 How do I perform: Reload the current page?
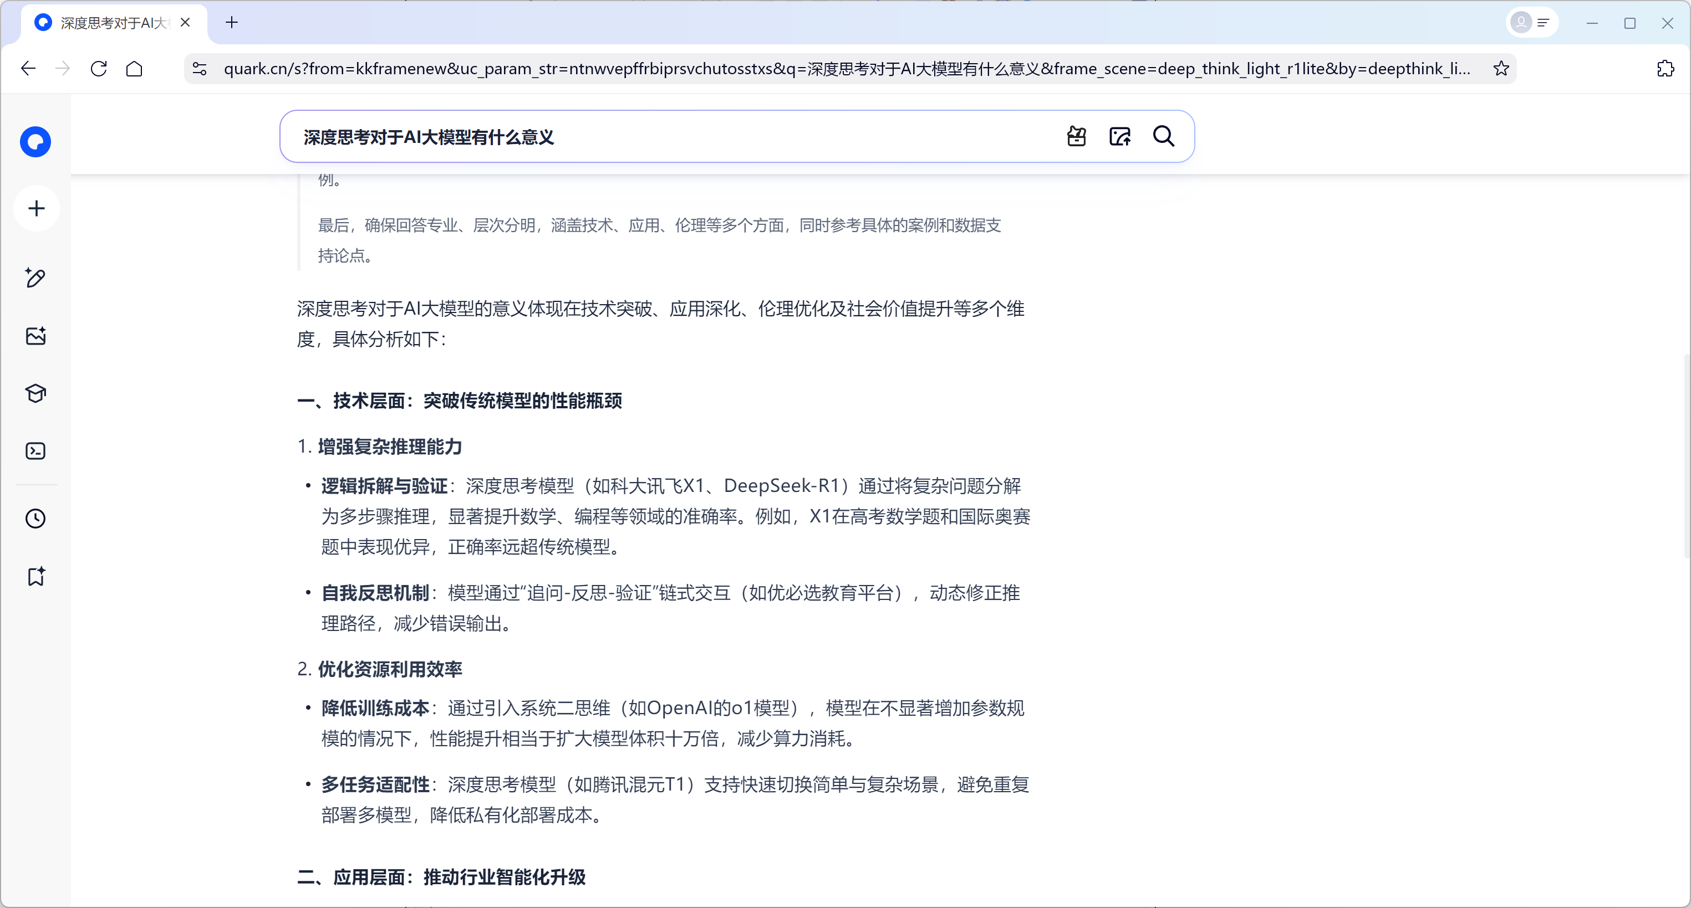99,68
